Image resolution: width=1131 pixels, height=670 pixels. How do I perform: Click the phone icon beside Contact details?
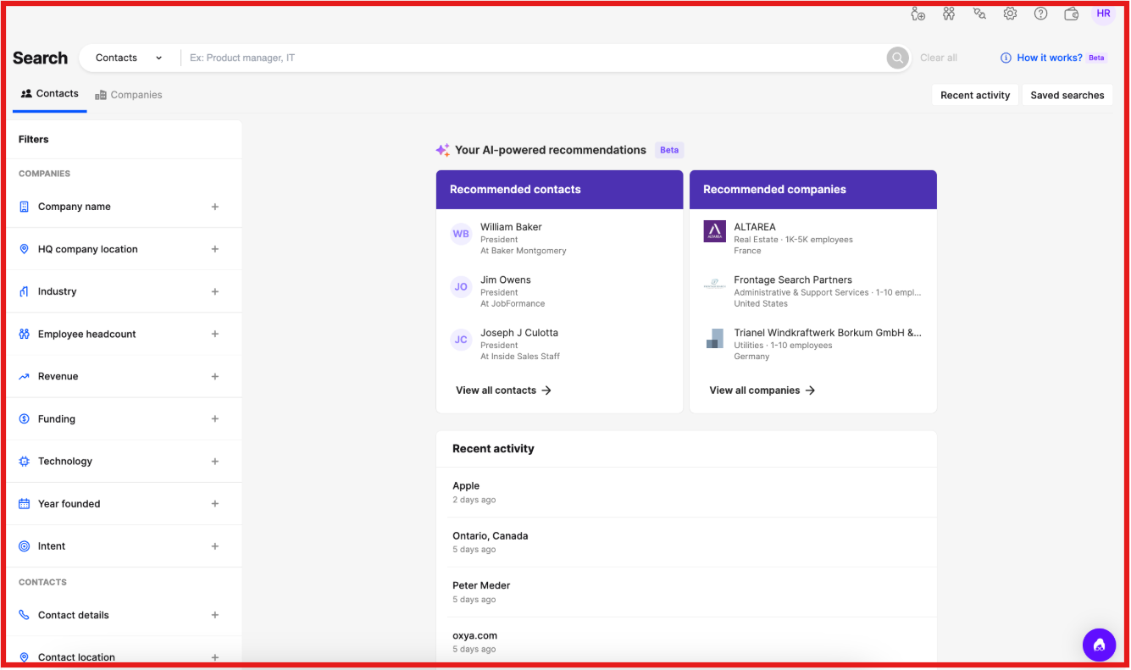[x=24, y=615]
